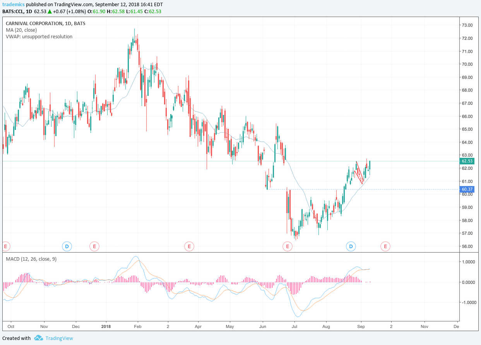The height and width of the screenshot is (345, 481).
Task: Click the dividend D marker after November 2017
Action: point(67,246)
